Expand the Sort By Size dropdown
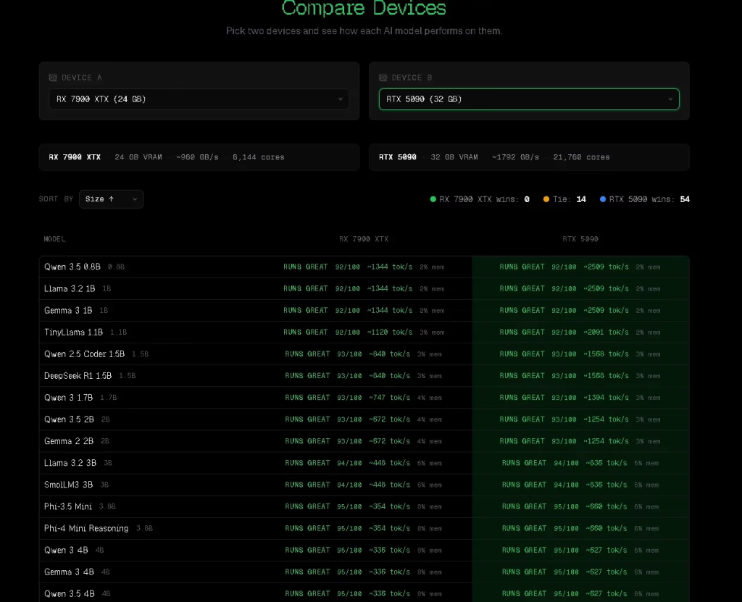 tap(111, 199)
